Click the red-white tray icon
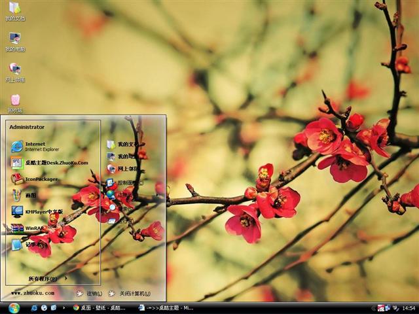Image resolution: width=419 pixels, height=314 pixels. point(381,308)
